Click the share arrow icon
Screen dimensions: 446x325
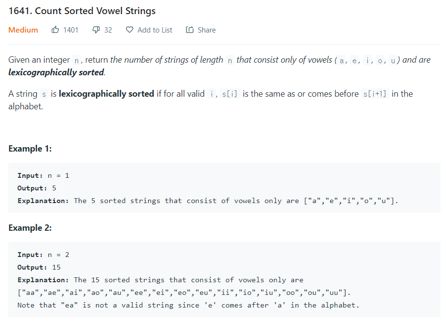pyautogui.click(x=190, y=30)
